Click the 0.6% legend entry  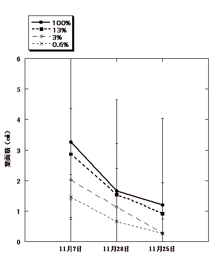pyautogui.click(x=50, y=44)
